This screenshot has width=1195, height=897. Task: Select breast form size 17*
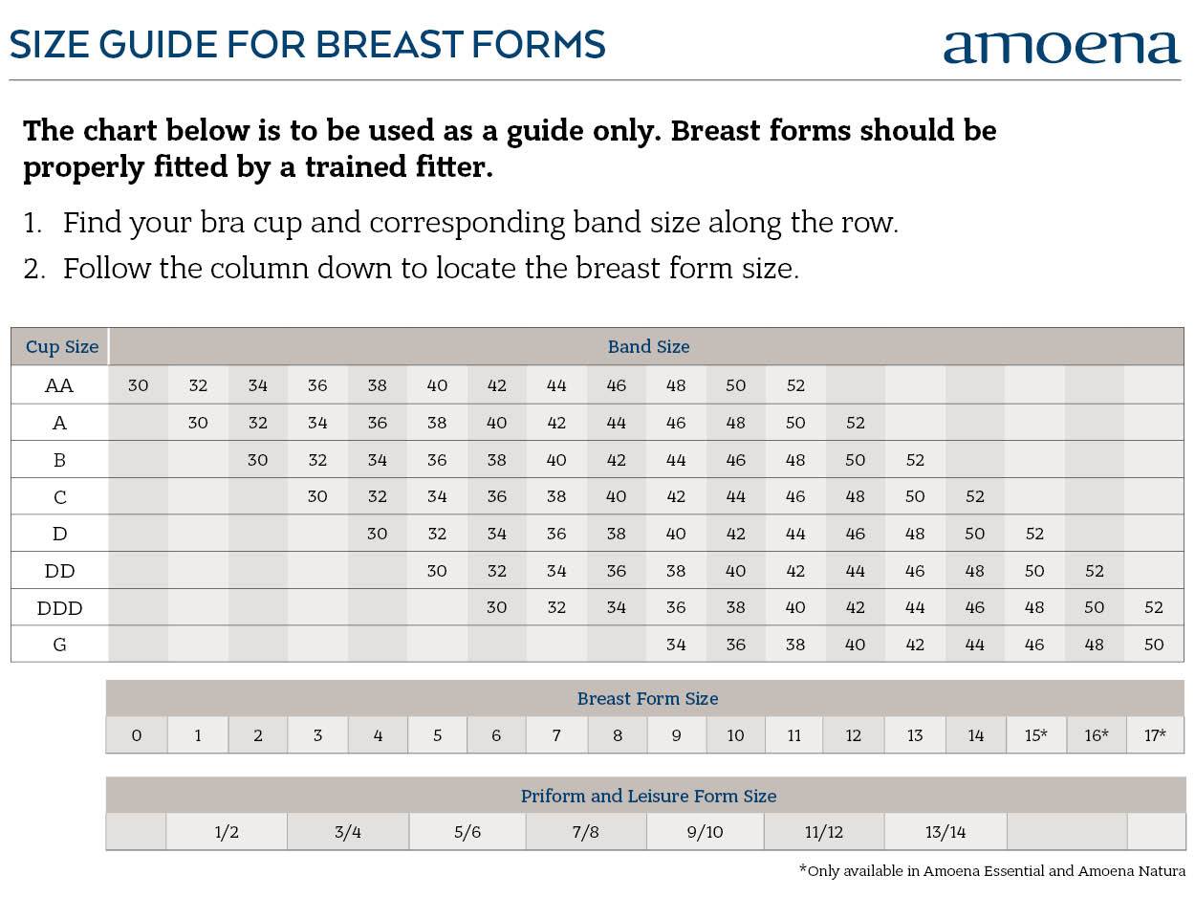click(x=1155, y=736)
